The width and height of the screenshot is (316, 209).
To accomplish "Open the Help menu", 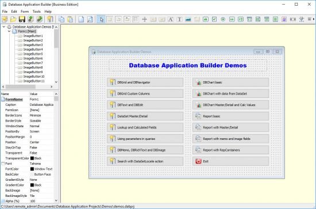I will click(x=48, y=12).
